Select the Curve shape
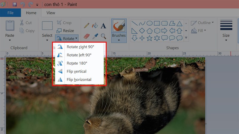The width and height of the screenshot is (239, 134). tap(142, 23)
